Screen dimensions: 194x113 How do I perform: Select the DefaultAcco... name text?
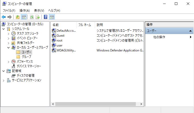coord(66,31)
